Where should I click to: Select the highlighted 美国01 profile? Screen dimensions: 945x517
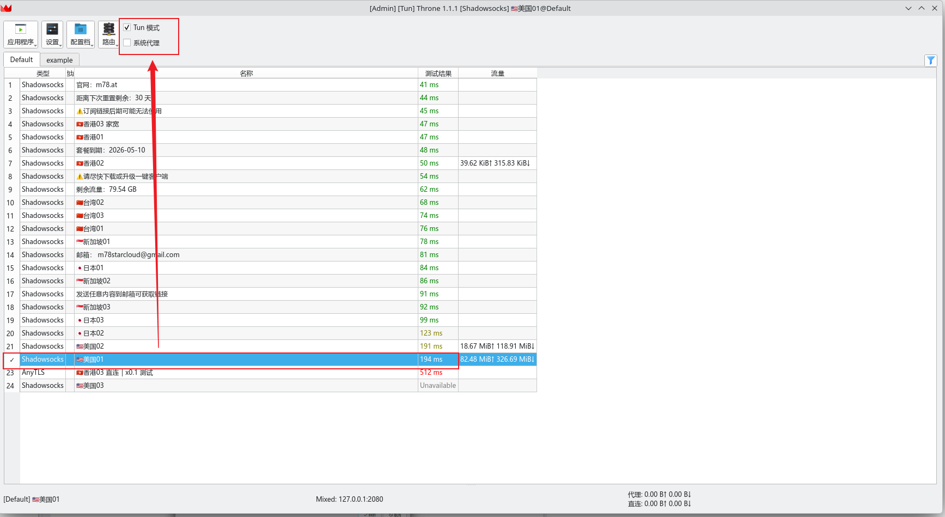tap(270, 359)
